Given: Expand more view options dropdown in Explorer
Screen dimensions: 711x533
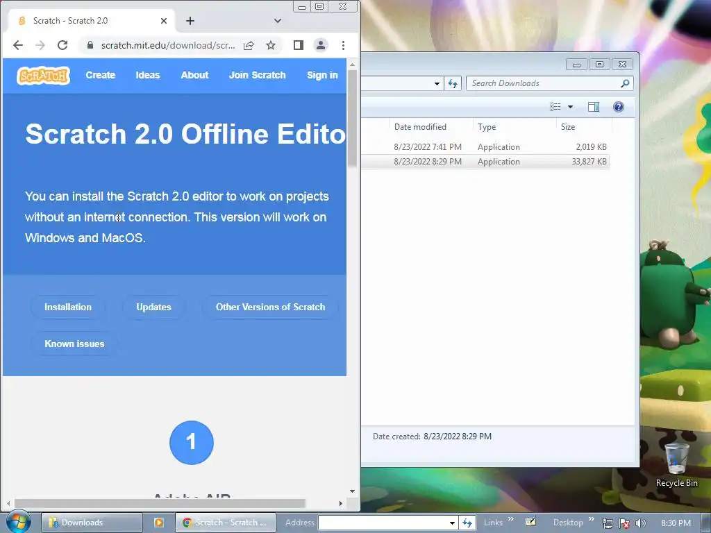Looking at the screenshot, I should point(571,107).
